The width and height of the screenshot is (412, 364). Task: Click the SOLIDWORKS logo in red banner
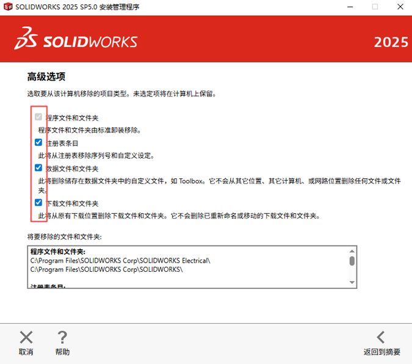pyautogui.click(x=76, y=38)
